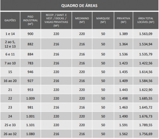Click the total area value 1.685,55
159x139 pixels.
click(146, 98)
